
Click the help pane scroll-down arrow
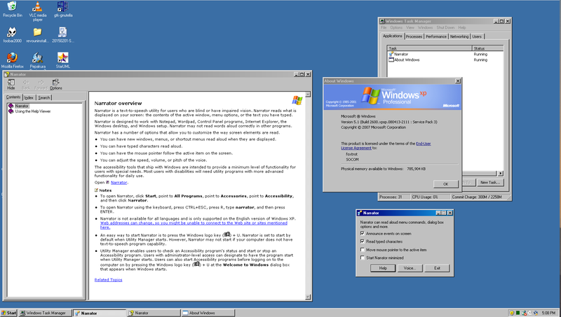click(308, 297)
